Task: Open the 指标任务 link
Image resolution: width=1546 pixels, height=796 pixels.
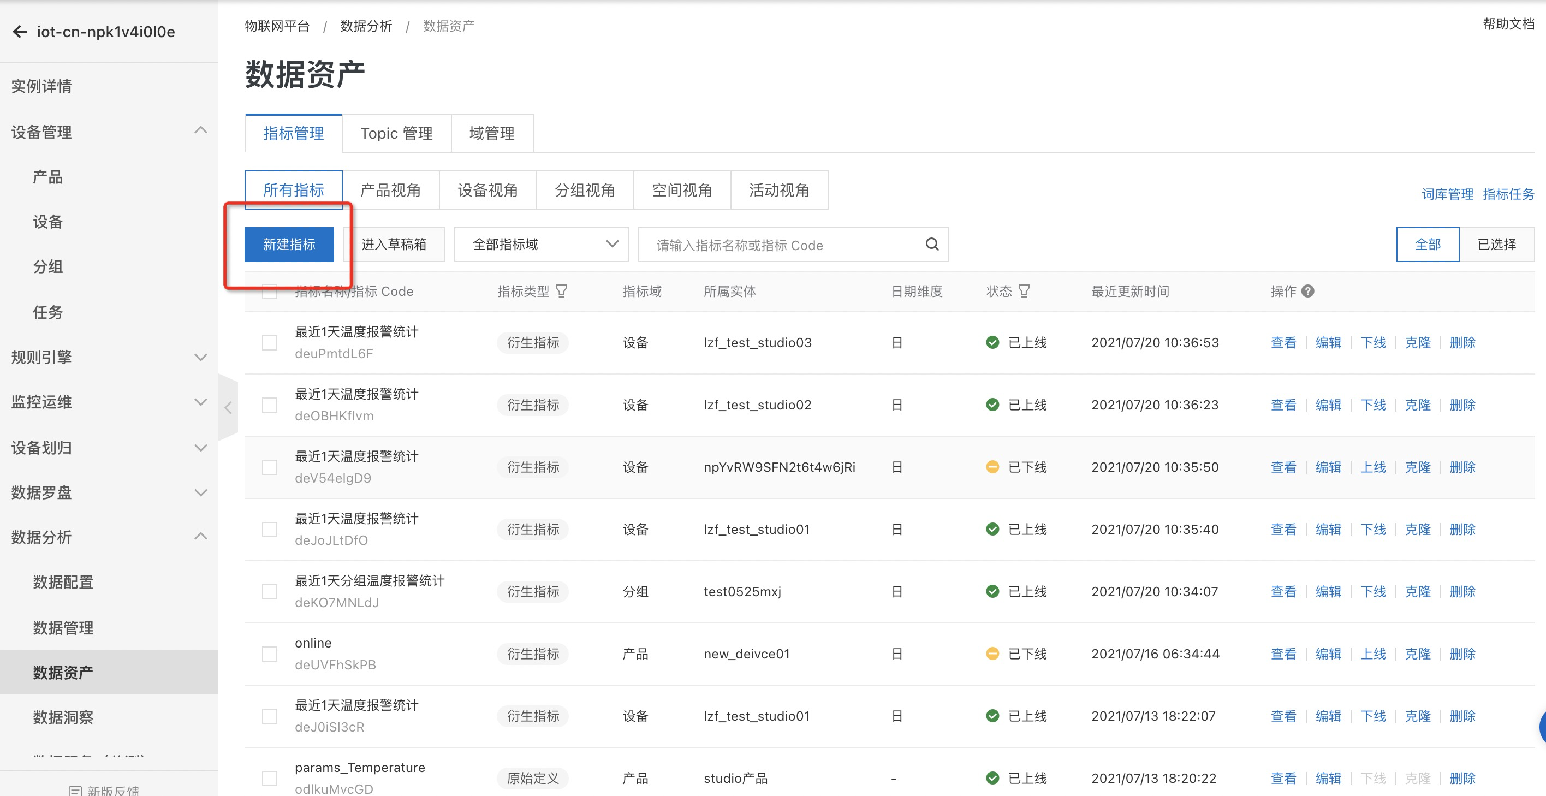Action: click(x=1508, y=194)
